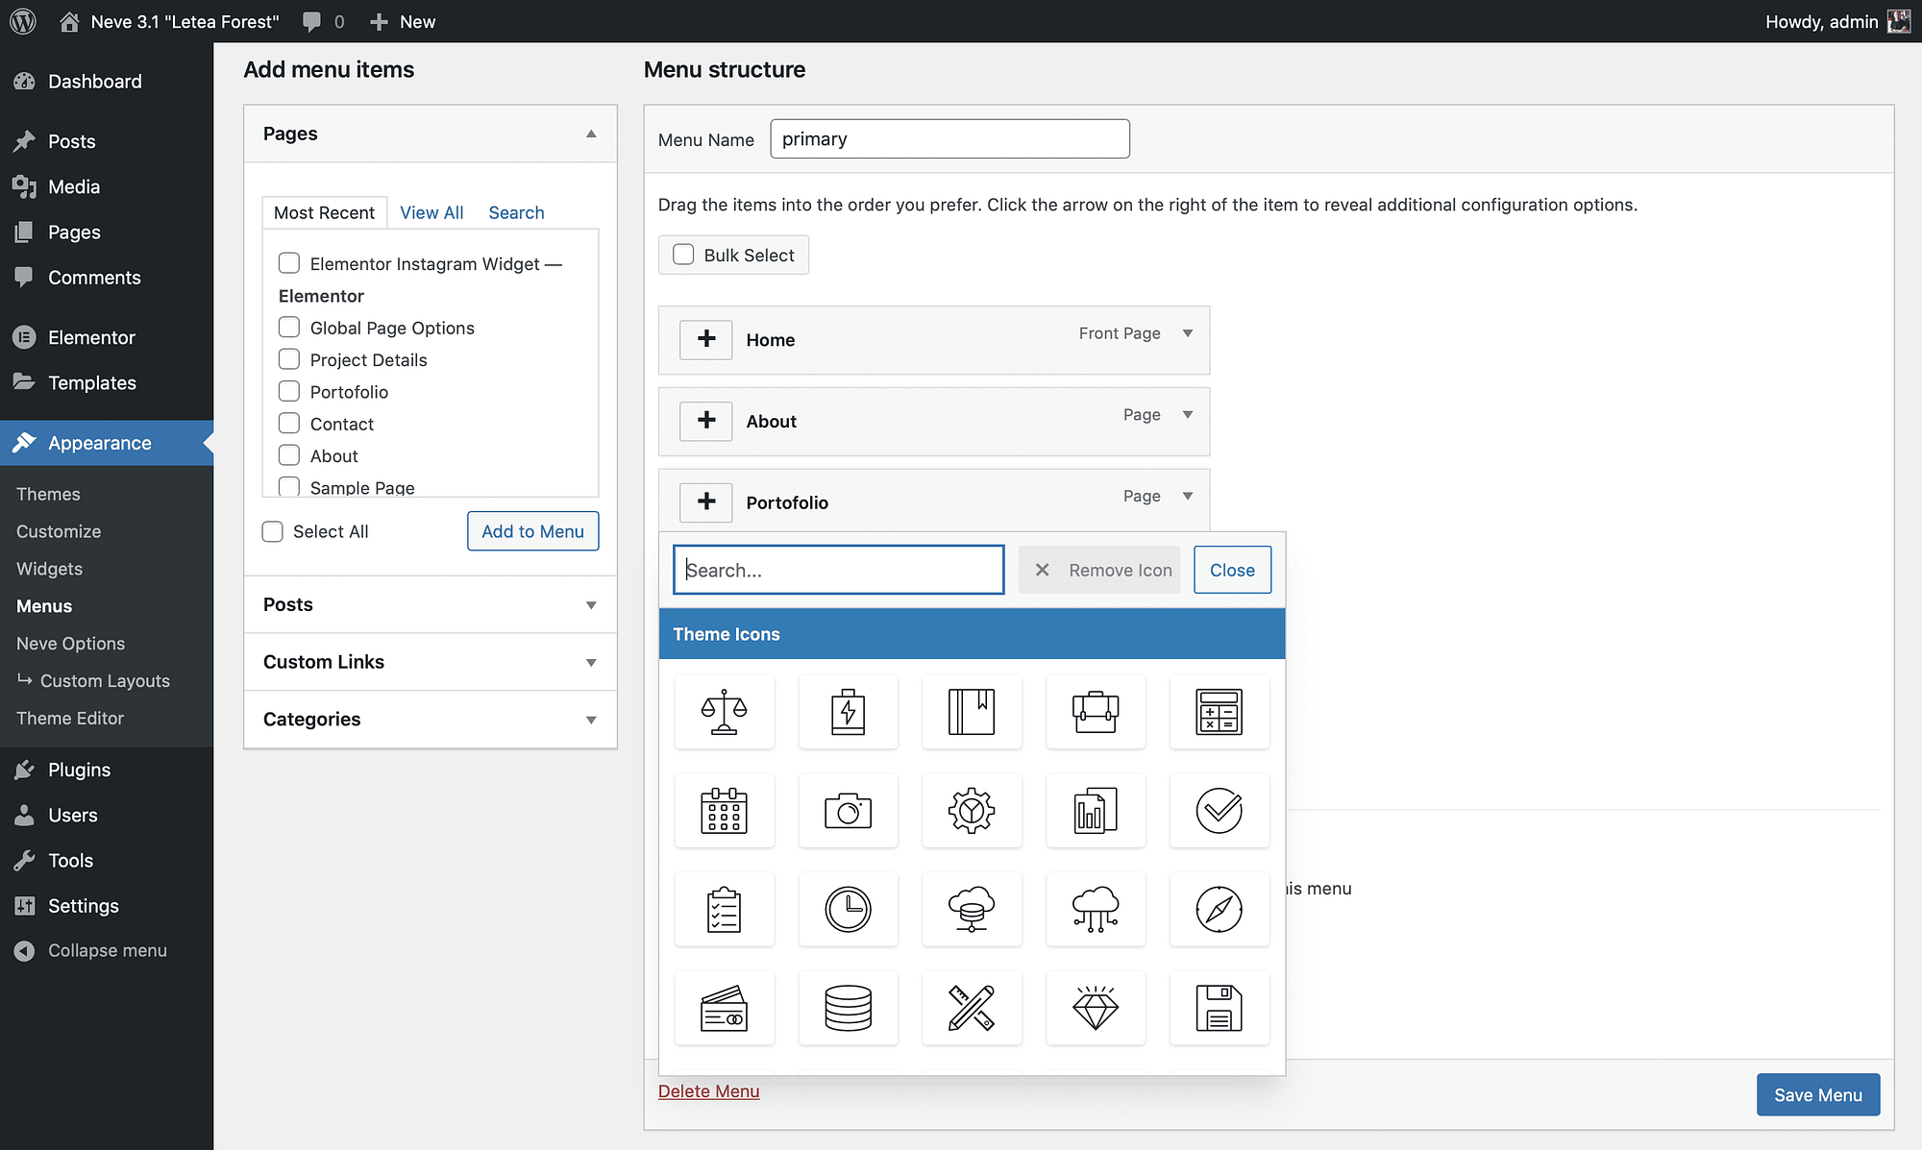The height and width of the screenshot is (1150, 1922).
Task: Choose the floppy disk save icon
Action: [x=1220, y=1008]
